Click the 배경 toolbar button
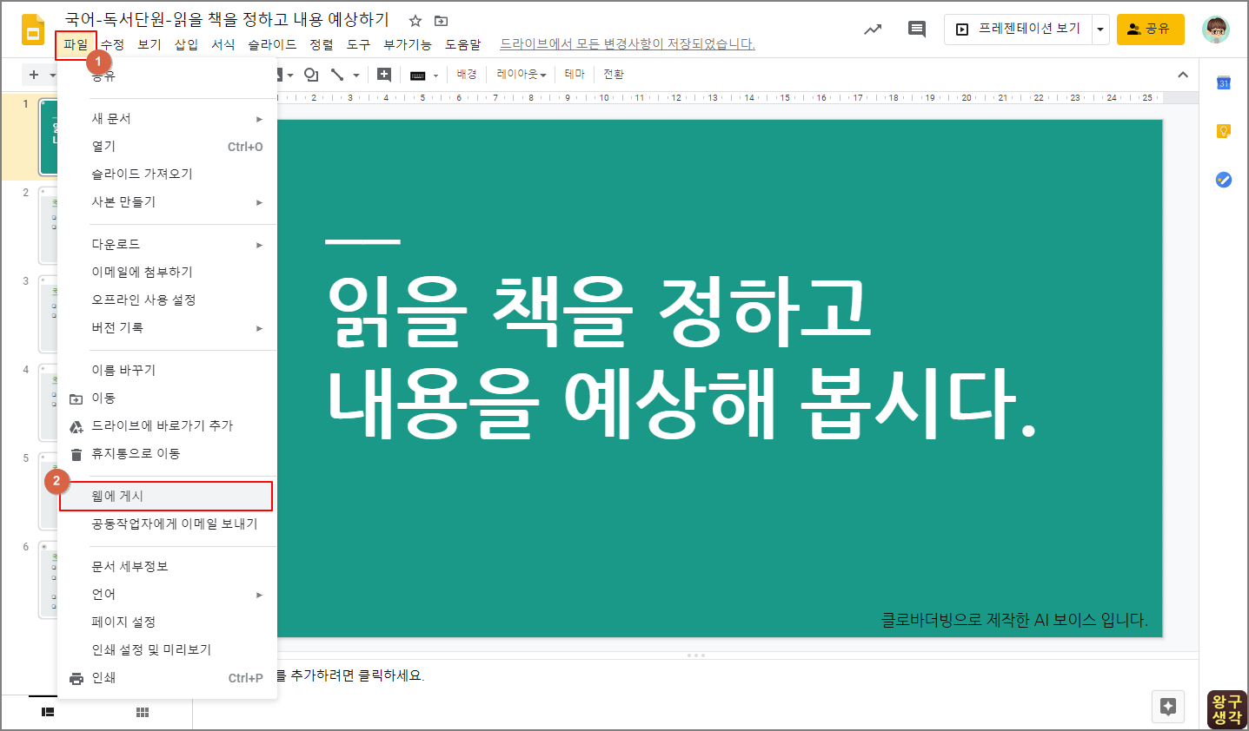Screen dimensions: 1249x731 (467, 75)
